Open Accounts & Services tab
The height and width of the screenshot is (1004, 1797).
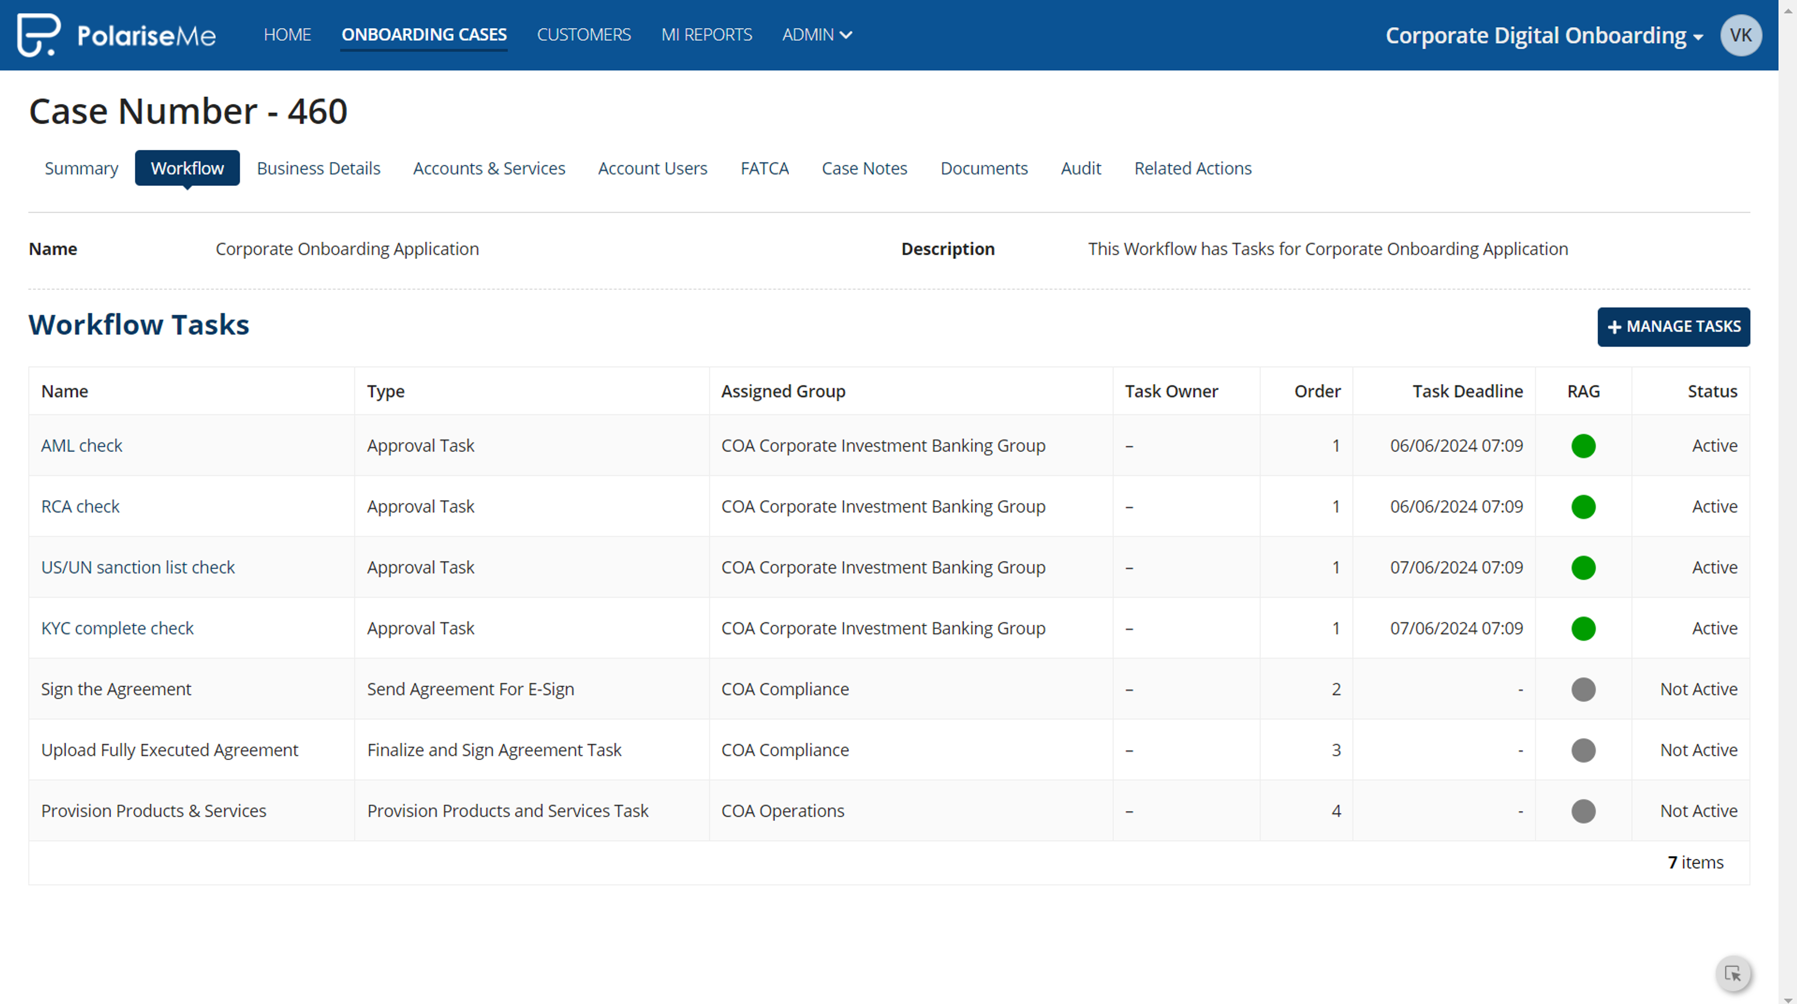[x=489, y=168]
